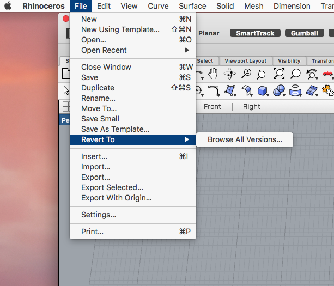The height and width of the screenshot is (286, 334).
Task: Click the New document page icon
Action: 65,74
